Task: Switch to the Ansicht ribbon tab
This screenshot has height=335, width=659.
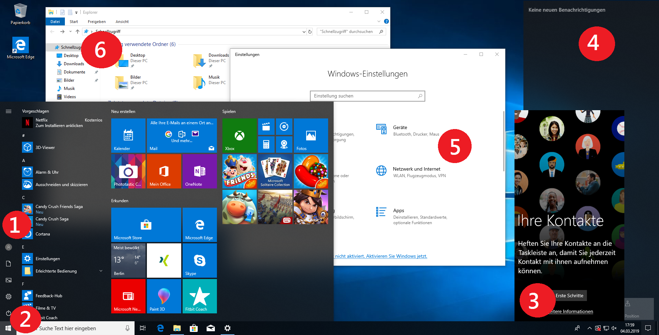Action: coord(122,22)
